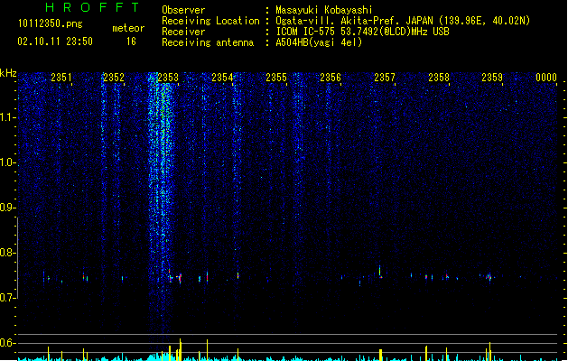Click the 0.8 kHz axis label

click(7, 253)
